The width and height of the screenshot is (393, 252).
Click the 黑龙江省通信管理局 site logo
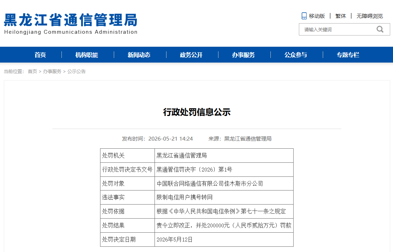coord(71,20)
